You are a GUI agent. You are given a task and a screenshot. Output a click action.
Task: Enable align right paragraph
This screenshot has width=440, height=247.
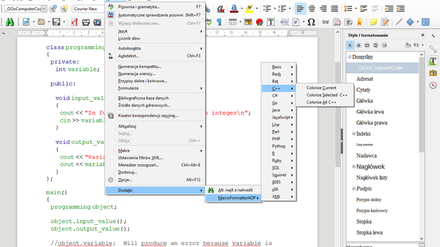(x=323, y=9)
